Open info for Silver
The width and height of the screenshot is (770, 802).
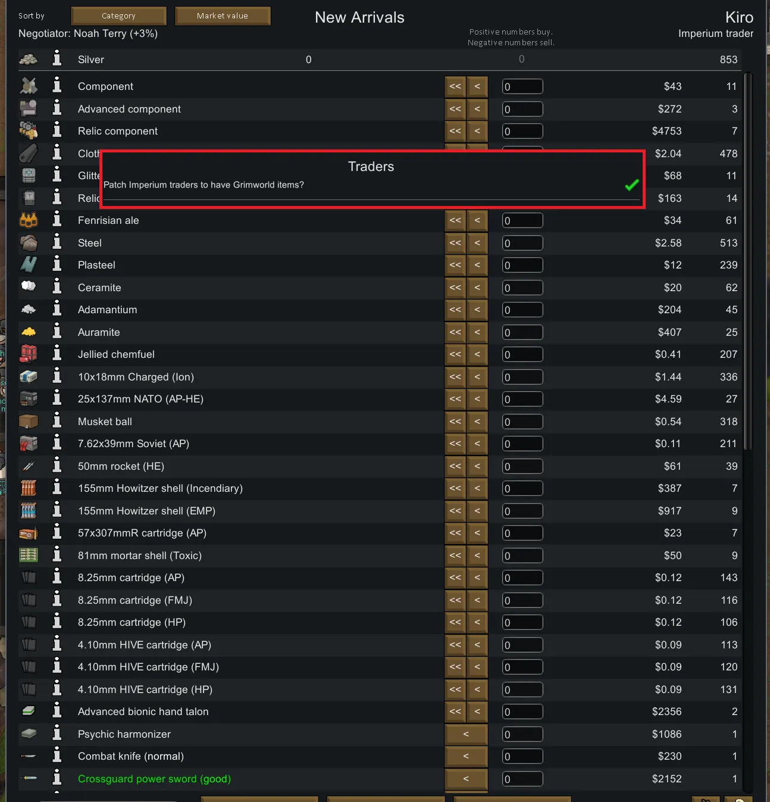[57, 59]
